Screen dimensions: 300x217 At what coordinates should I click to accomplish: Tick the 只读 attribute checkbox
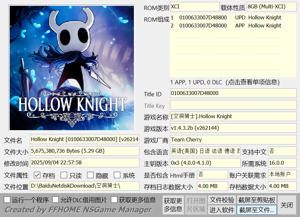64,175
